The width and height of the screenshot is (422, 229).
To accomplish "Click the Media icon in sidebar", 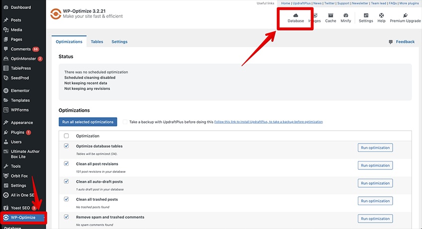I will click(6, 30).
